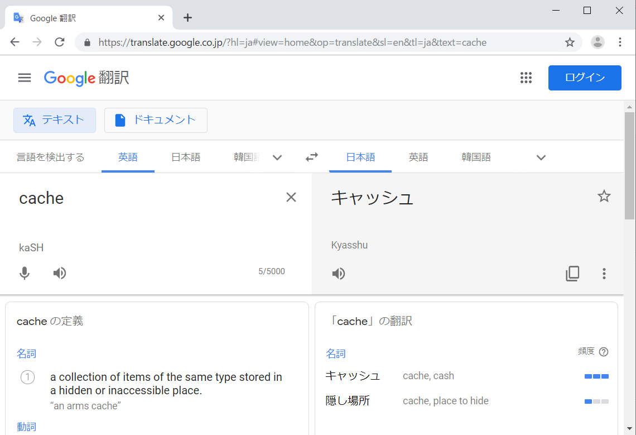Open more options for translation
Image resolution: width=636 pixels, height=435 pixels.
604,274
